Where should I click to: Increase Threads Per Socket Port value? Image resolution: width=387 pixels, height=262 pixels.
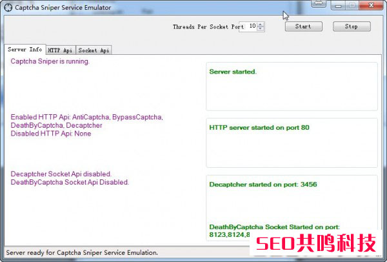click(261, 25)
